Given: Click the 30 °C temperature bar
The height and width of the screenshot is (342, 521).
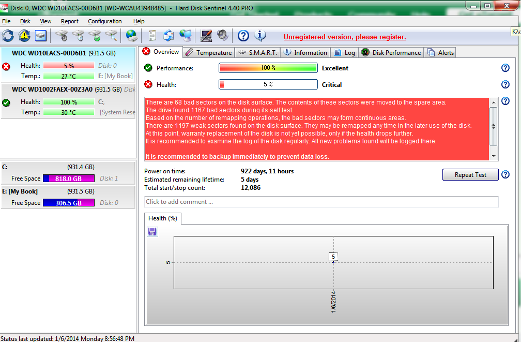Looking at the screenshot, I should [x=69, y=112].
